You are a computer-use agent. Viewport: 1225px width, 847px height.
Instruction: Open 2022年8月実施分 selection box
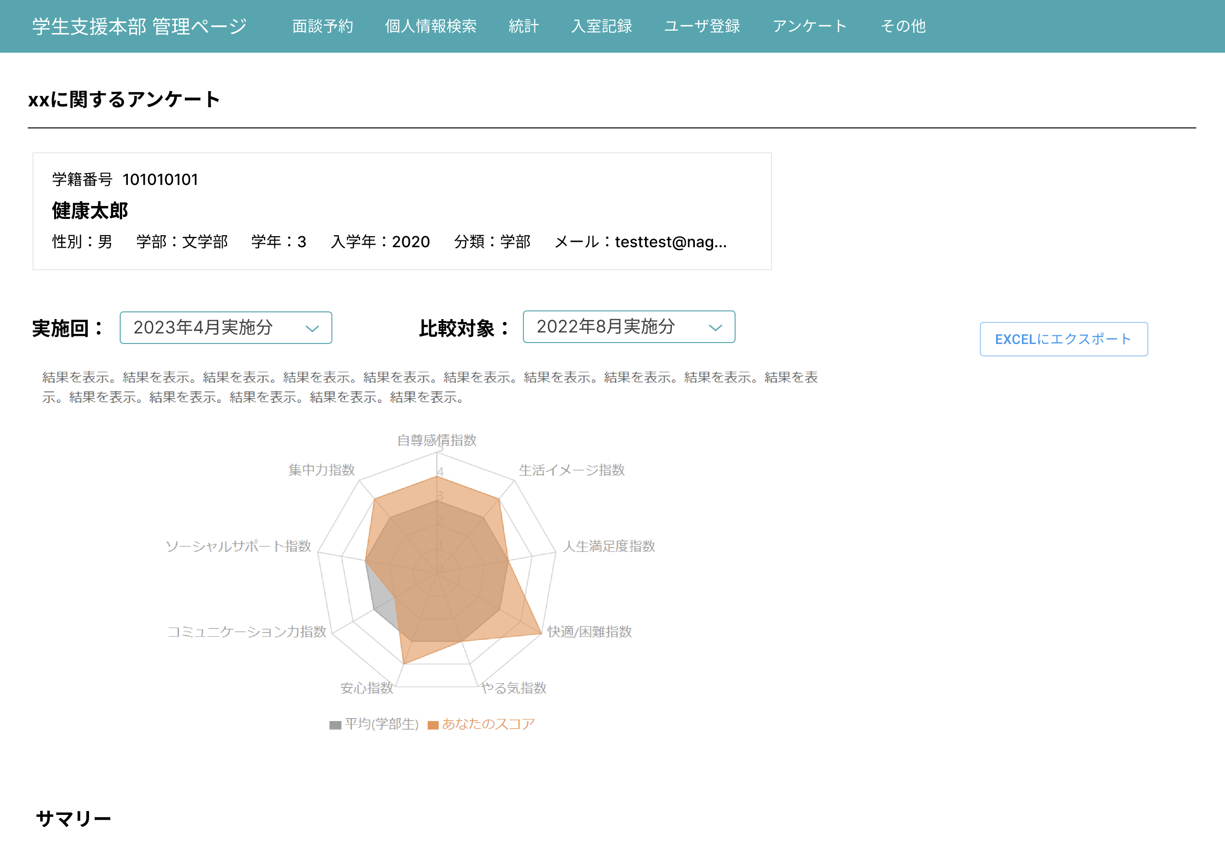615,326
